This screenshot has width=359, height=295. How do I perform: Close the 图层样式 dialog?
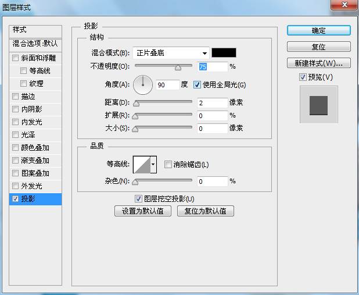coord(344,5)
